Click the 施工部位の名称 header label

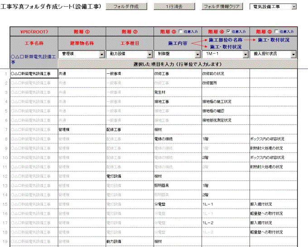tap(226, 40)
